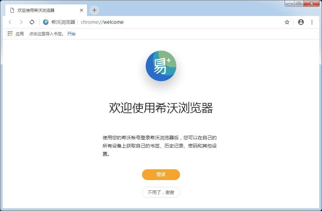This screenshot has width=322, height=211.
Task: Open a new tab with plus button
Action: [x=94, y=10]
